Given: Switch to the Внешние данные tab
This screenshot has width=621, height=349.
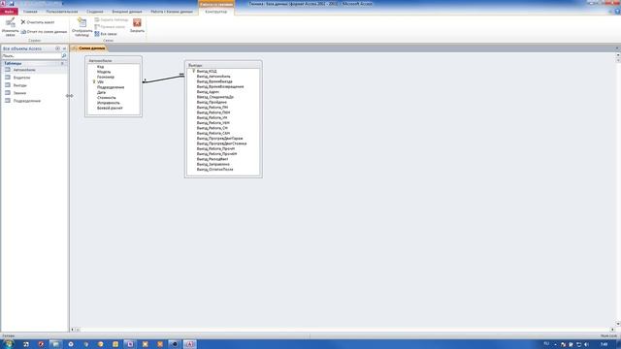Looking at the screenshot, I should click(127, 12).
